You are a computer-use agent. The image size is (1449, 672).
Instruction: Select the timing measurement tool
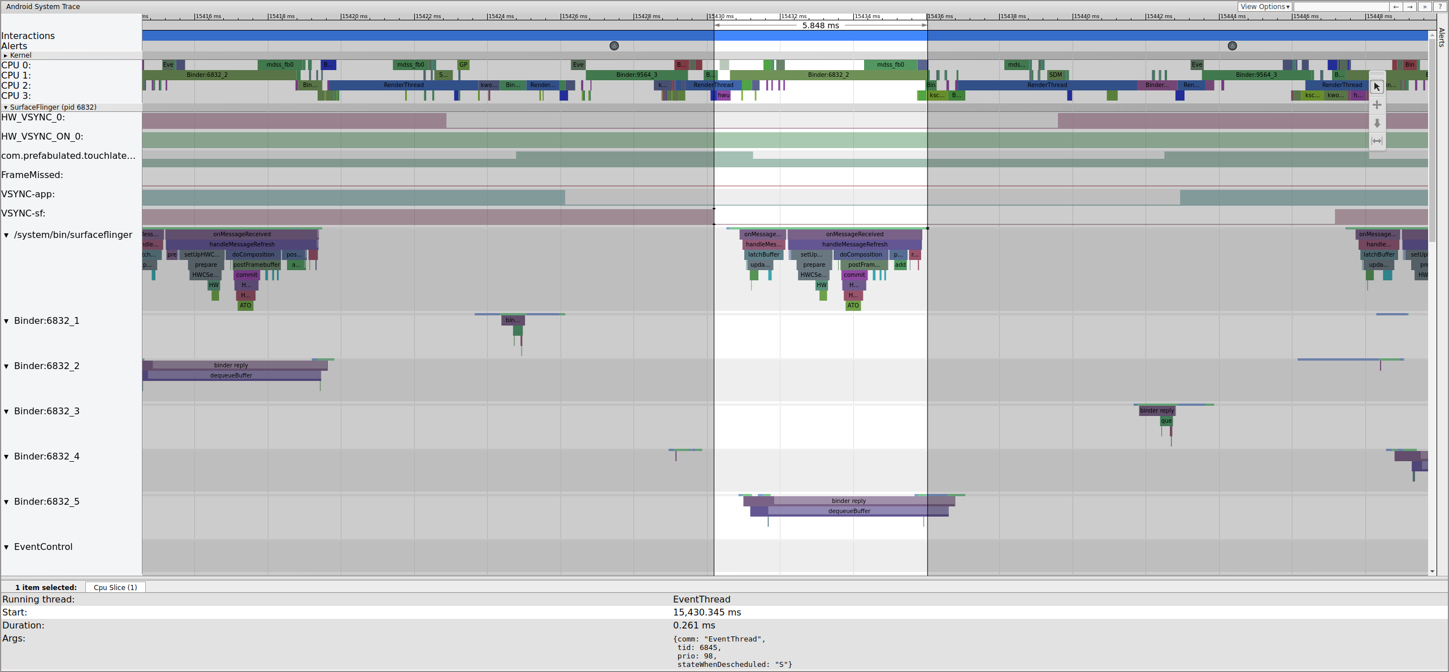(1377, 141)
